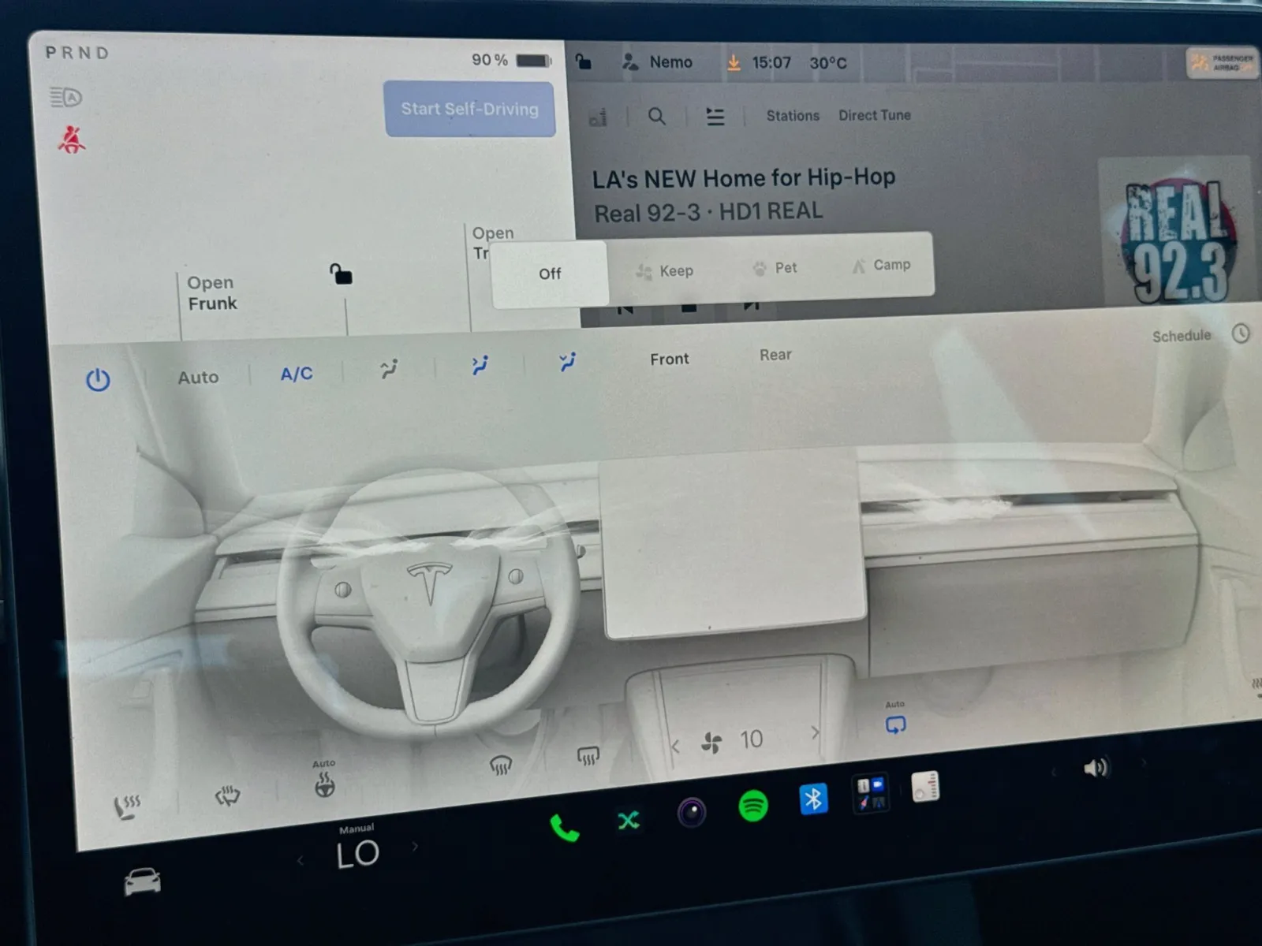Toggle Auto climate mode

198,378
